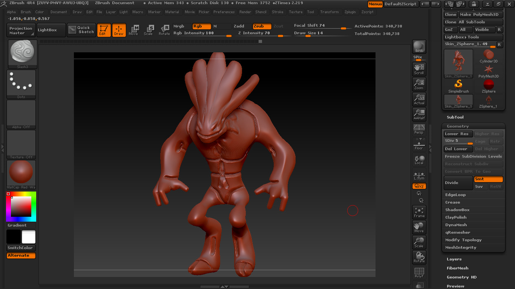
Task: Click the Lower Res button
Action: pyautogui.click(x=458, y=134)
